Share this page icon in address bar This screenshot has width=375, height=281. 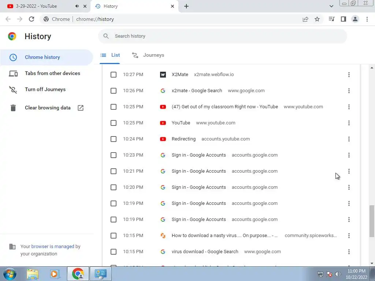[x=305, y=19]
